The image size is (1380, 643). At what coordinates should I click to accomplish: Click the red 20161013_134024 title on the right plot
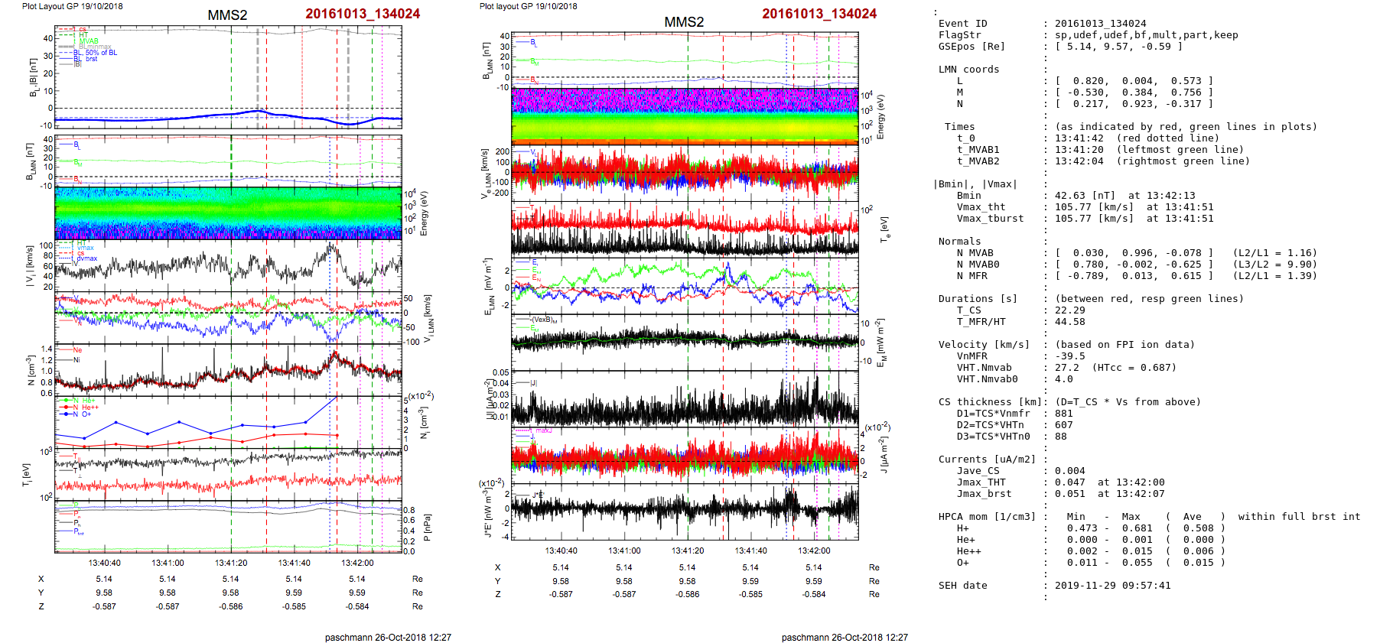pos(819,14)
